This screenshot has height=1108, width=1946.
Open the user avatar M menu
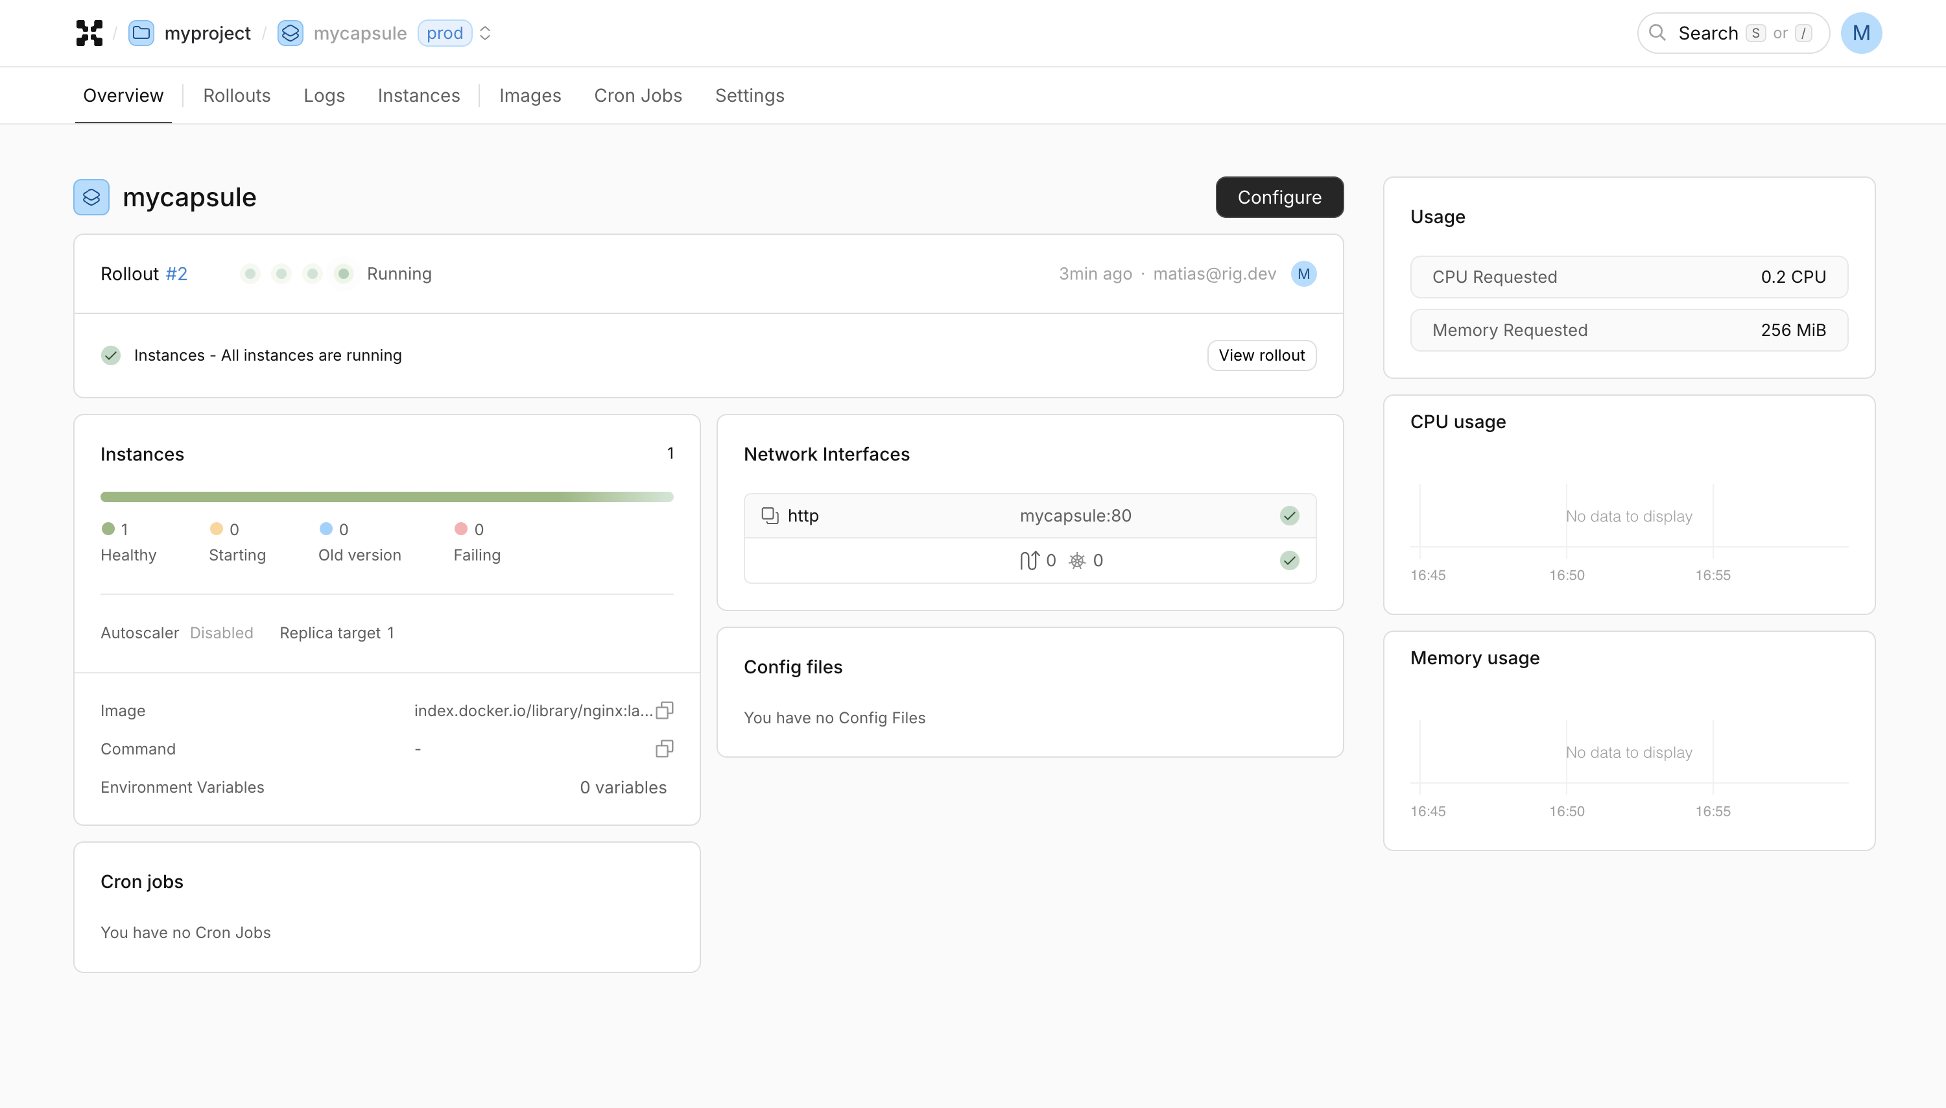(x=1861, y=32)
